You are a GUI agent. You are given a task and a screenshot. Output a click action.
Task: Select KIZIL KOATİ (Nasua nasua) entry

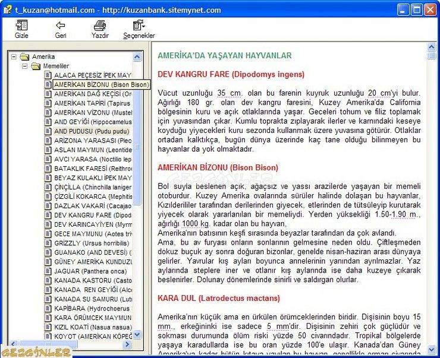click(93, 327)
